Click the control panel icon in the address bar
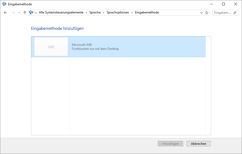Image resolution: width=242 pixels, height=154 pixels. point(31,13)
